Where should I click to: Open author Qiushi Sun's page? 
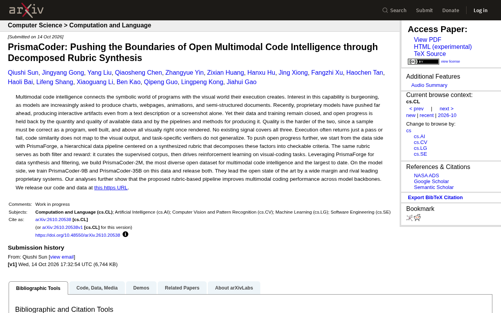(x=23, y=73)
